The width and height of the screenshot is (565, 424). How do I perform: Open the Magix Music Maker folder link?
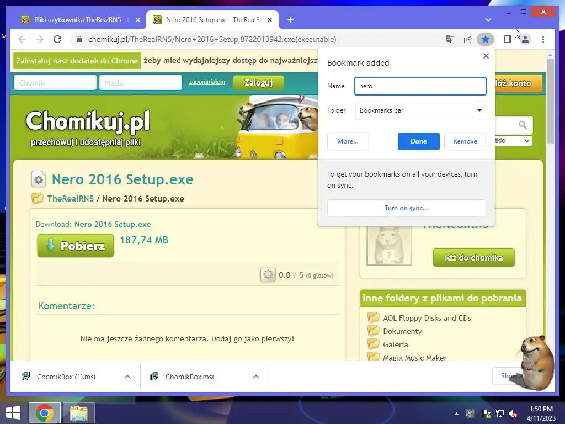[x=415, y=358]
